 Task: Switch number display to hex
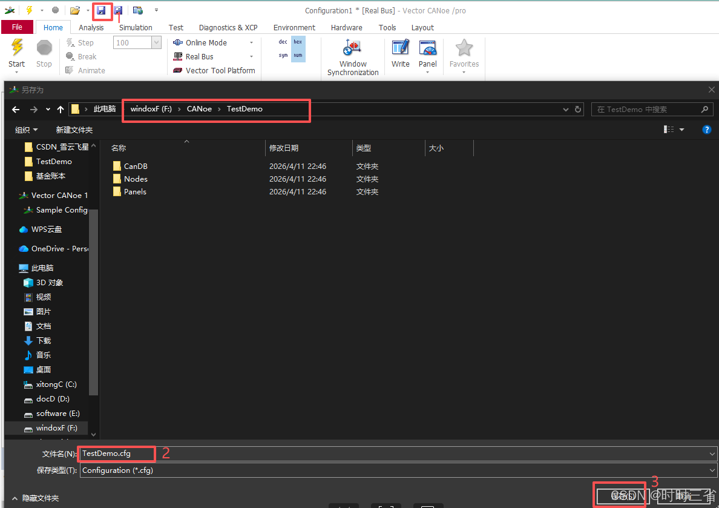(x=298, y=42)
